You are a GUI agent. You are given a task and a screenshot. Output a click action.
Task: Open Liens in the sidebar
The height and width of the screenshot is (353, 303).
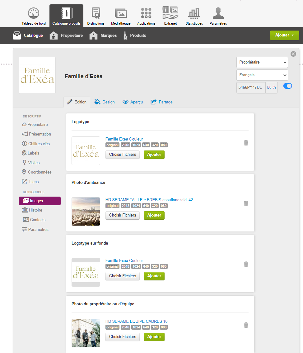30,182
